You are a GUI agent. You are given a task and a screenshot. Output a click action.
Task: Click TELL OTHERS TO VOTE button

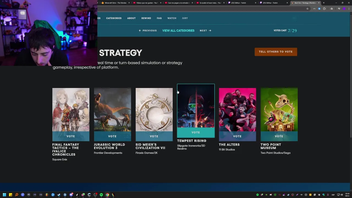coord(276,52)
